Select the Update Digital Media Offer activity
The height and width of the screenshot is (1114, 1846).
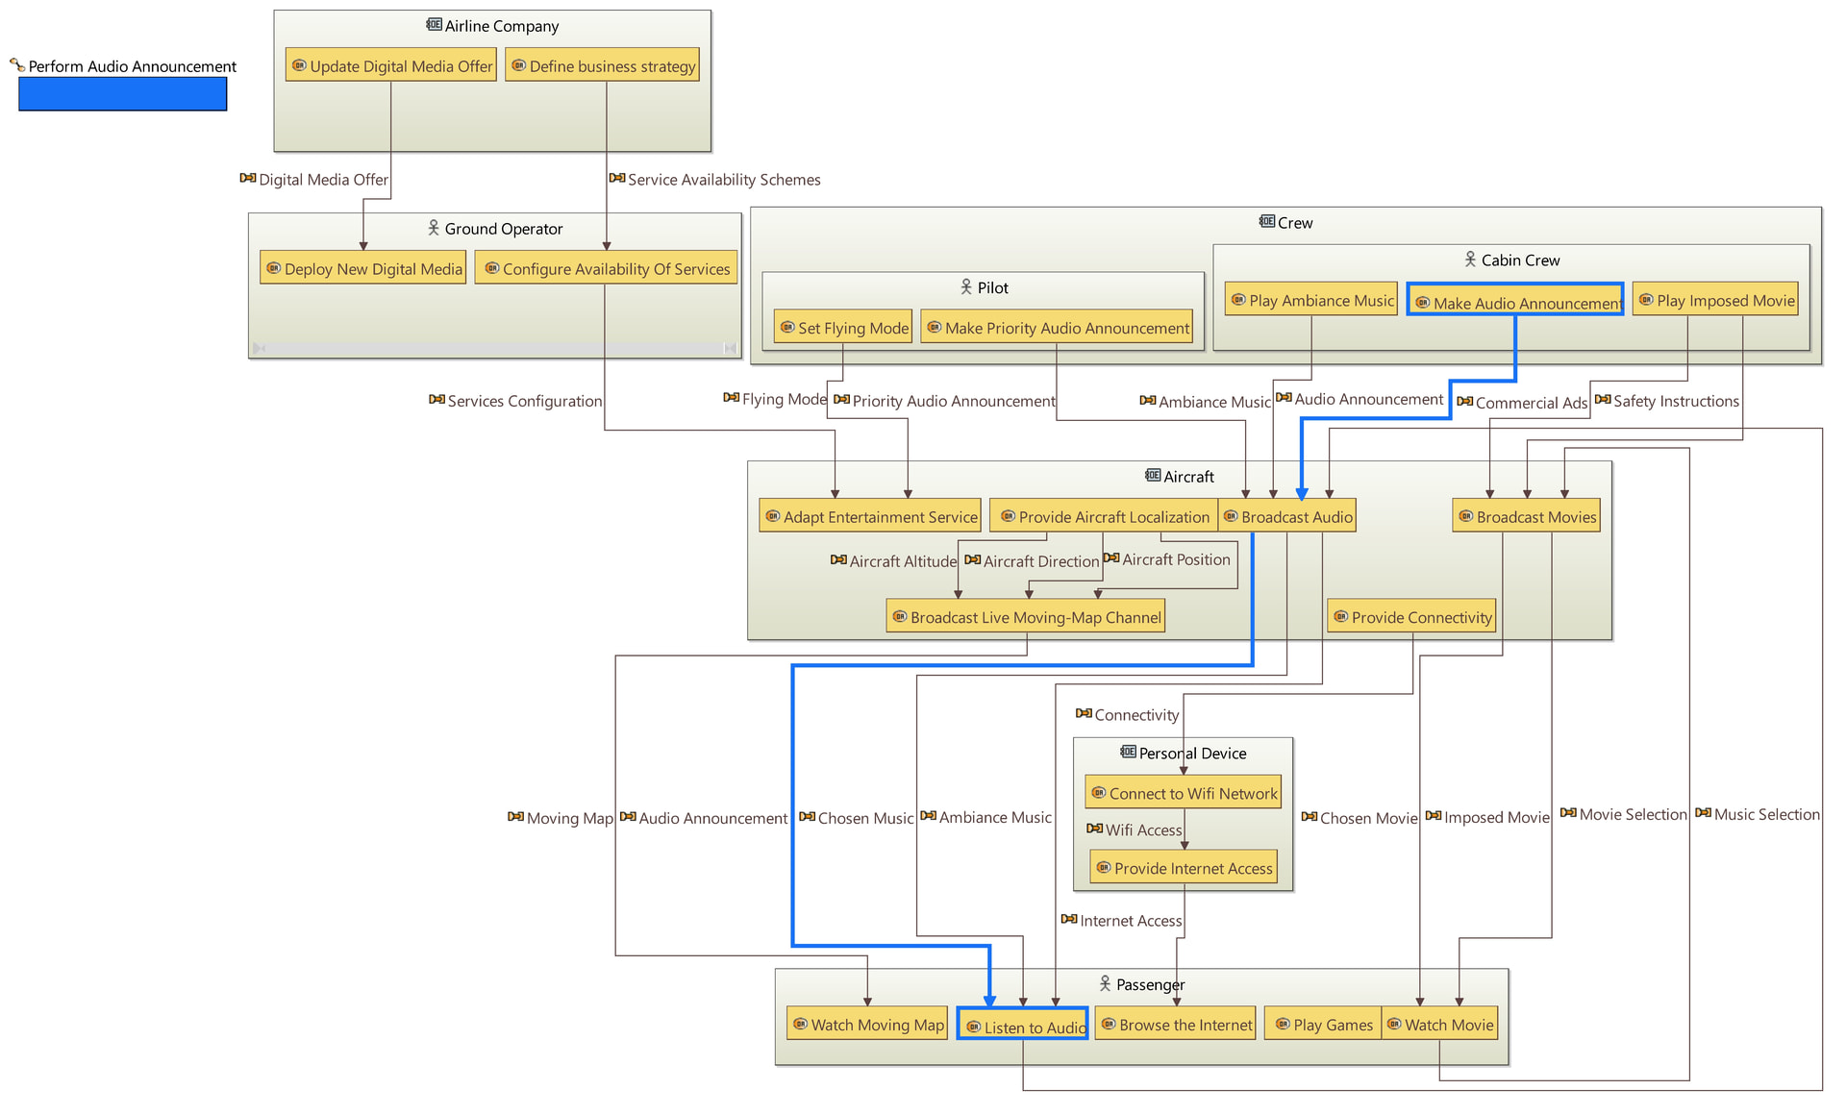click(391, 66)
